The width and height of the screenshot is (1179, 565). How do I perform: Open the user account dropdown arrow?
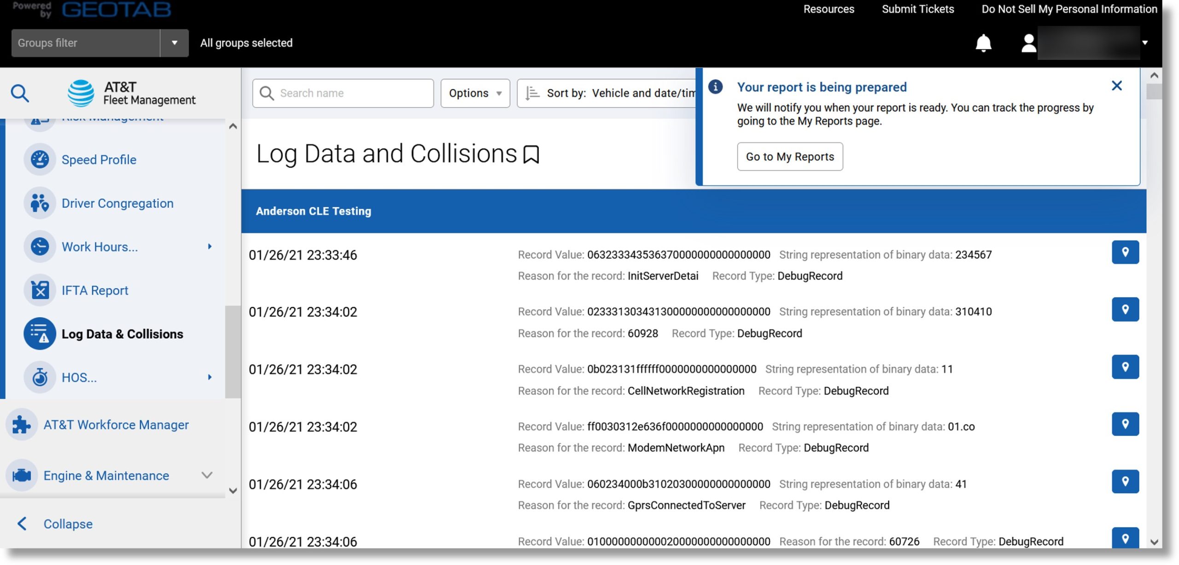[x=1144, y=43]
